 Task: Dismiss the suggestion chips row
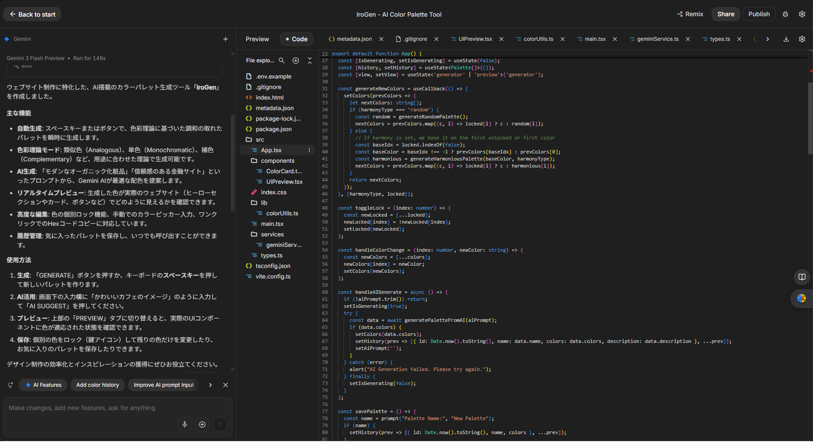(226, 385)
